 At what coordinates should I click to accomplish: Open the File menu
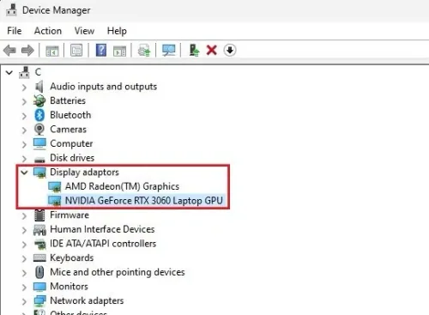click(x=15, y=31)
